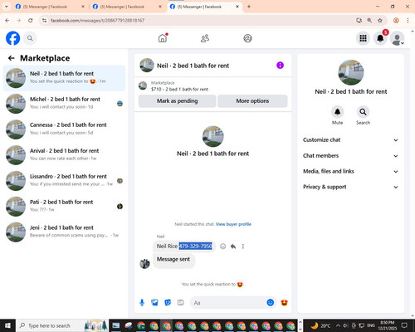415x332 pixels.
Task: Click the browser address bar URL
Action: tap(97, 21)
